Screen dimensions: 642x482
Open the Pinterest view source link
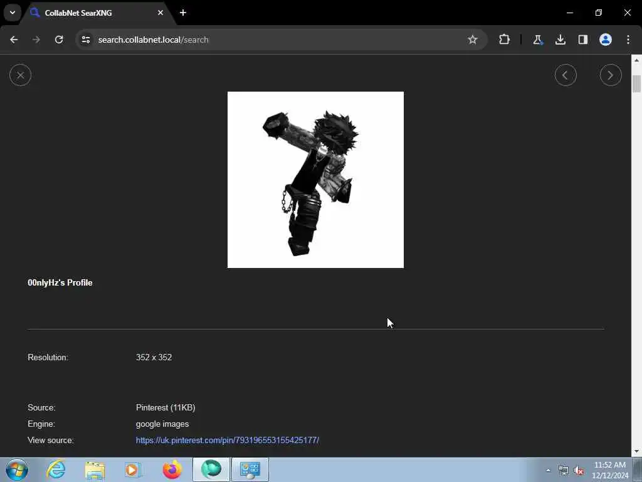coord(227,440)
